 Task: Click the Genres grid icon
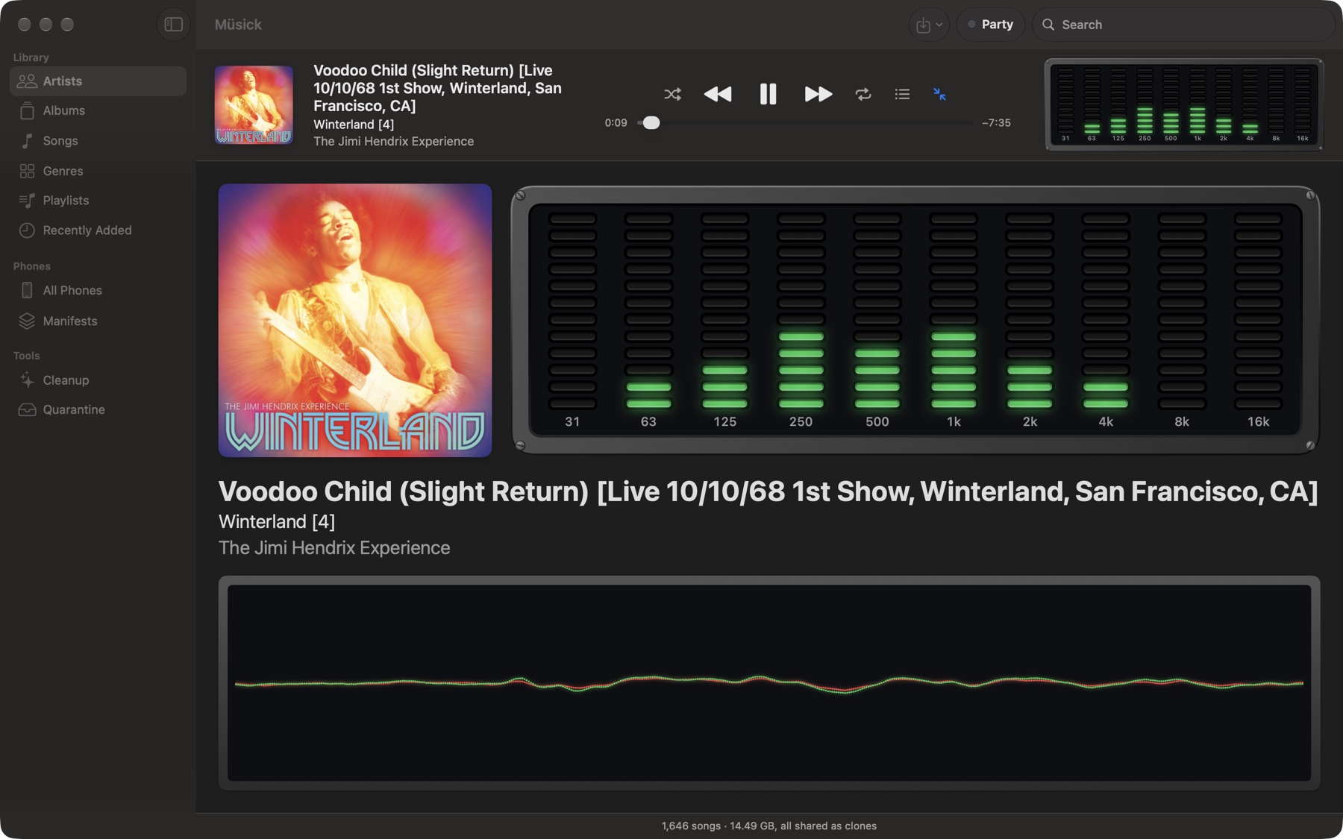[x=27, y=171]
